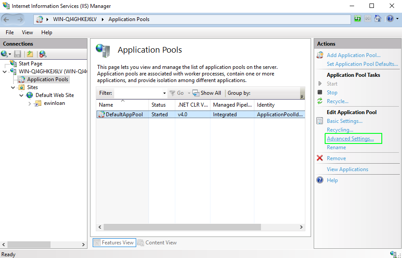
Task: Select Start Page in the tree
Action: pyautogui.click(x=30, y=64)
